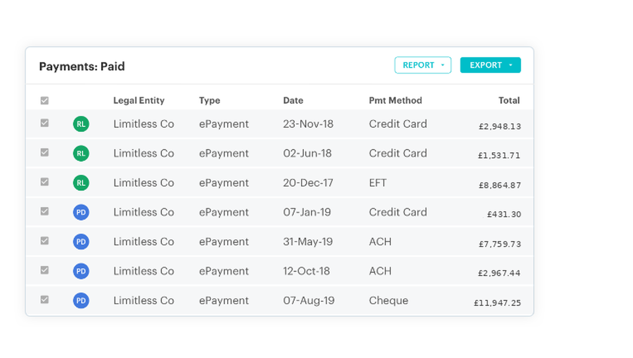633x358 pixels.
Task: Click the total £431.30
Action: click(x=504, y=214)
